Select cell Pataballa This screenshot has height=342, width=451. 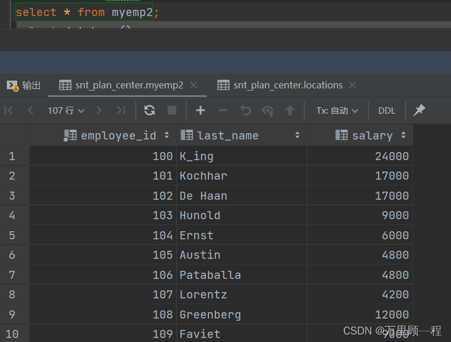click(x=242, y=275)
